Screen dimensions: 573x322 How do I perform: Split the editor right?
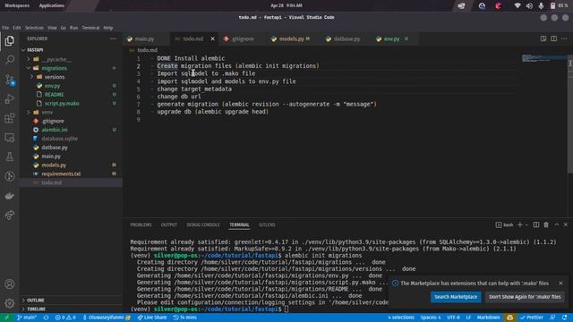pyautogui.click(x=553, y=38)
